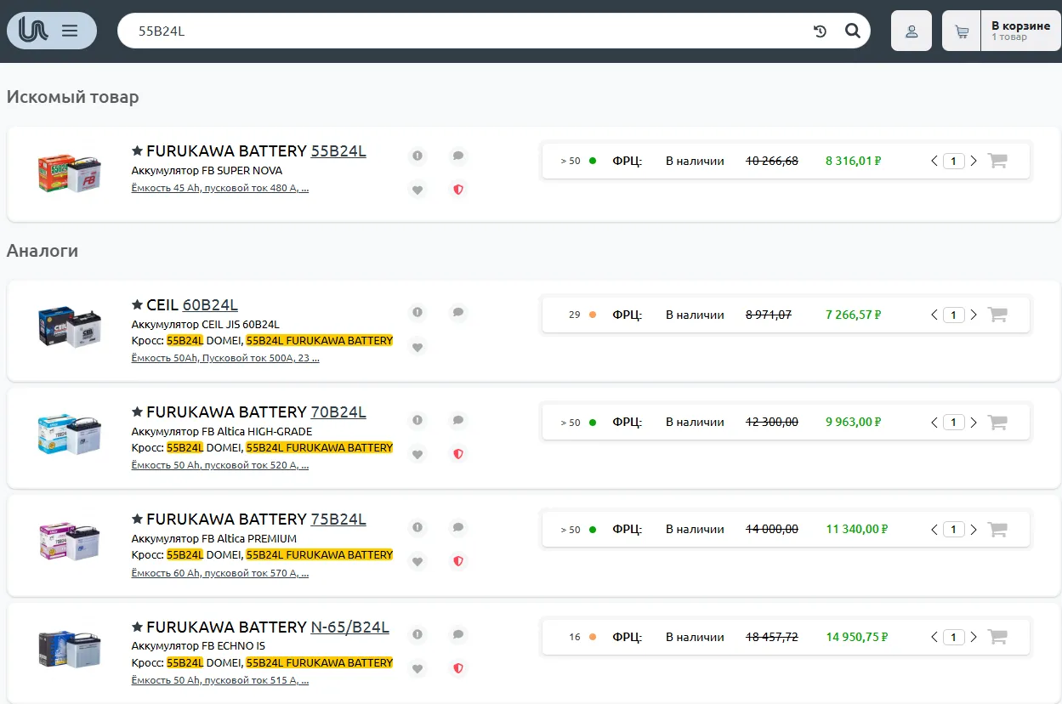Toggle favorite heart for N-65/B24L battery
The image size is (1062, 704).
(417, 669)
